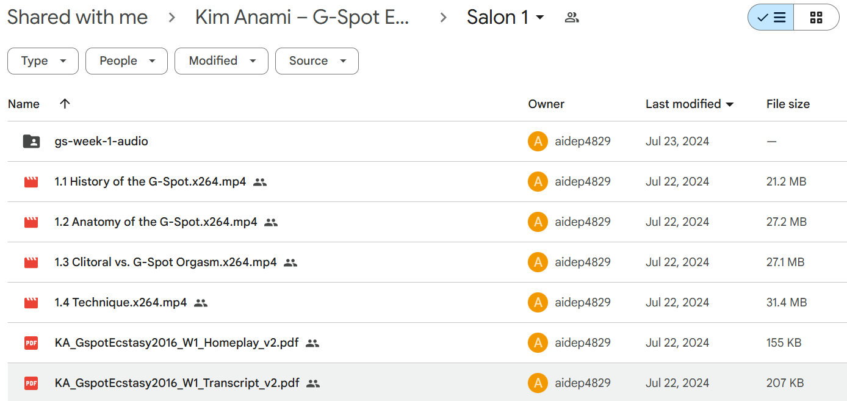Viewport: 847px width, 401px height.
Task: Click the 155 KB file size
Action: pyautogui.click(x=784, y=342)
